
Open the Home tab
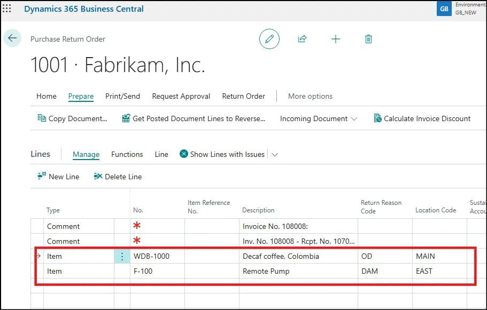47,96
